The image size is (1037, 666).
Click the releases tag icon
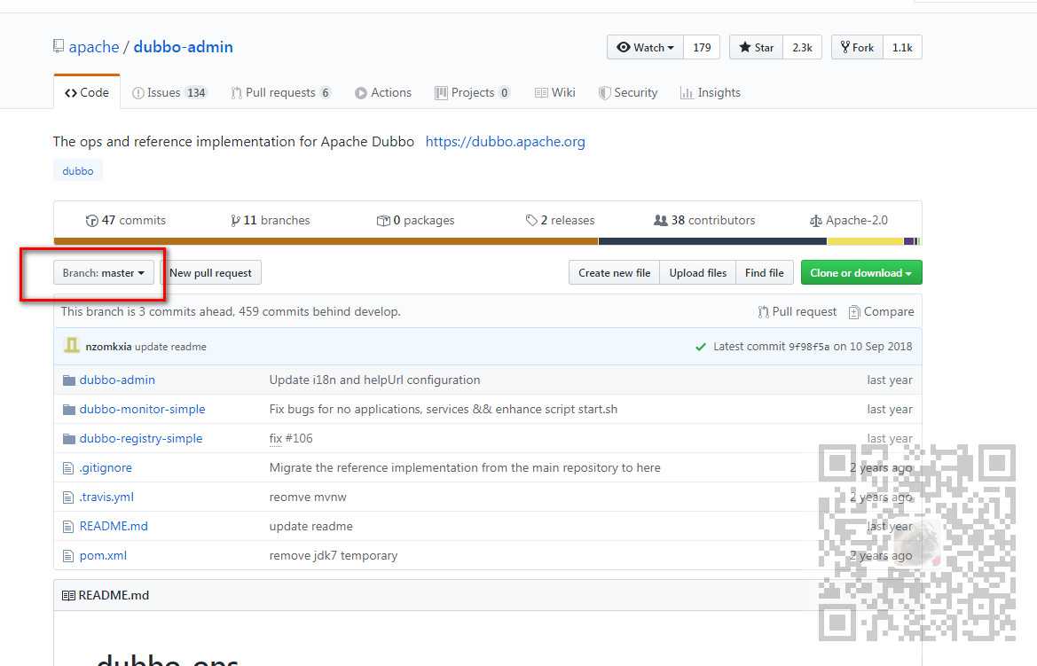(x=531, y=220)
